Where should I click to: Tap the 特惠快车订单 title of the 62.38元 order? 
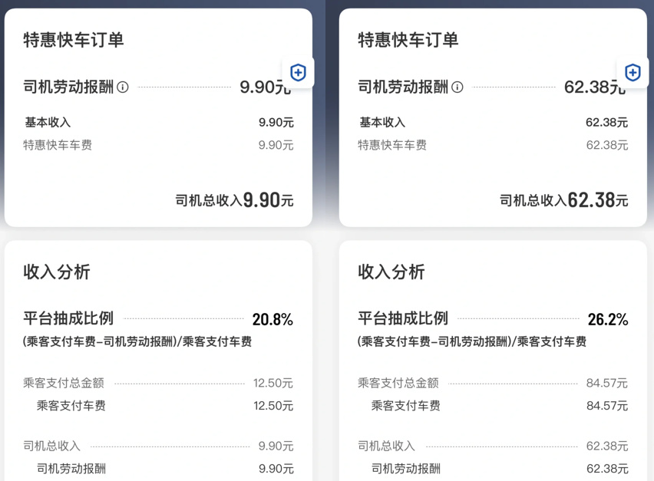pyautogui.click(x=408, y=41)
